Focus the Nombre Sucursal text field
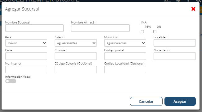202x112 pixels. tap(34, 28)
